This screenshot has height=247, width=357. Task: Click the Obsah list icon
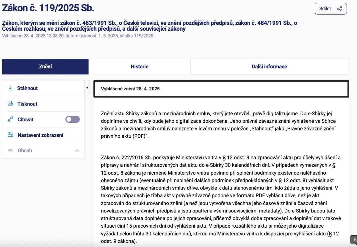pos(10,150)
